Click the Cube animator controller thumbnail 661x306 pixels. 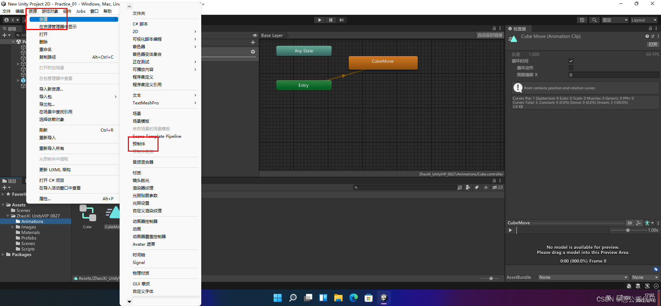(x=88, y=213)
